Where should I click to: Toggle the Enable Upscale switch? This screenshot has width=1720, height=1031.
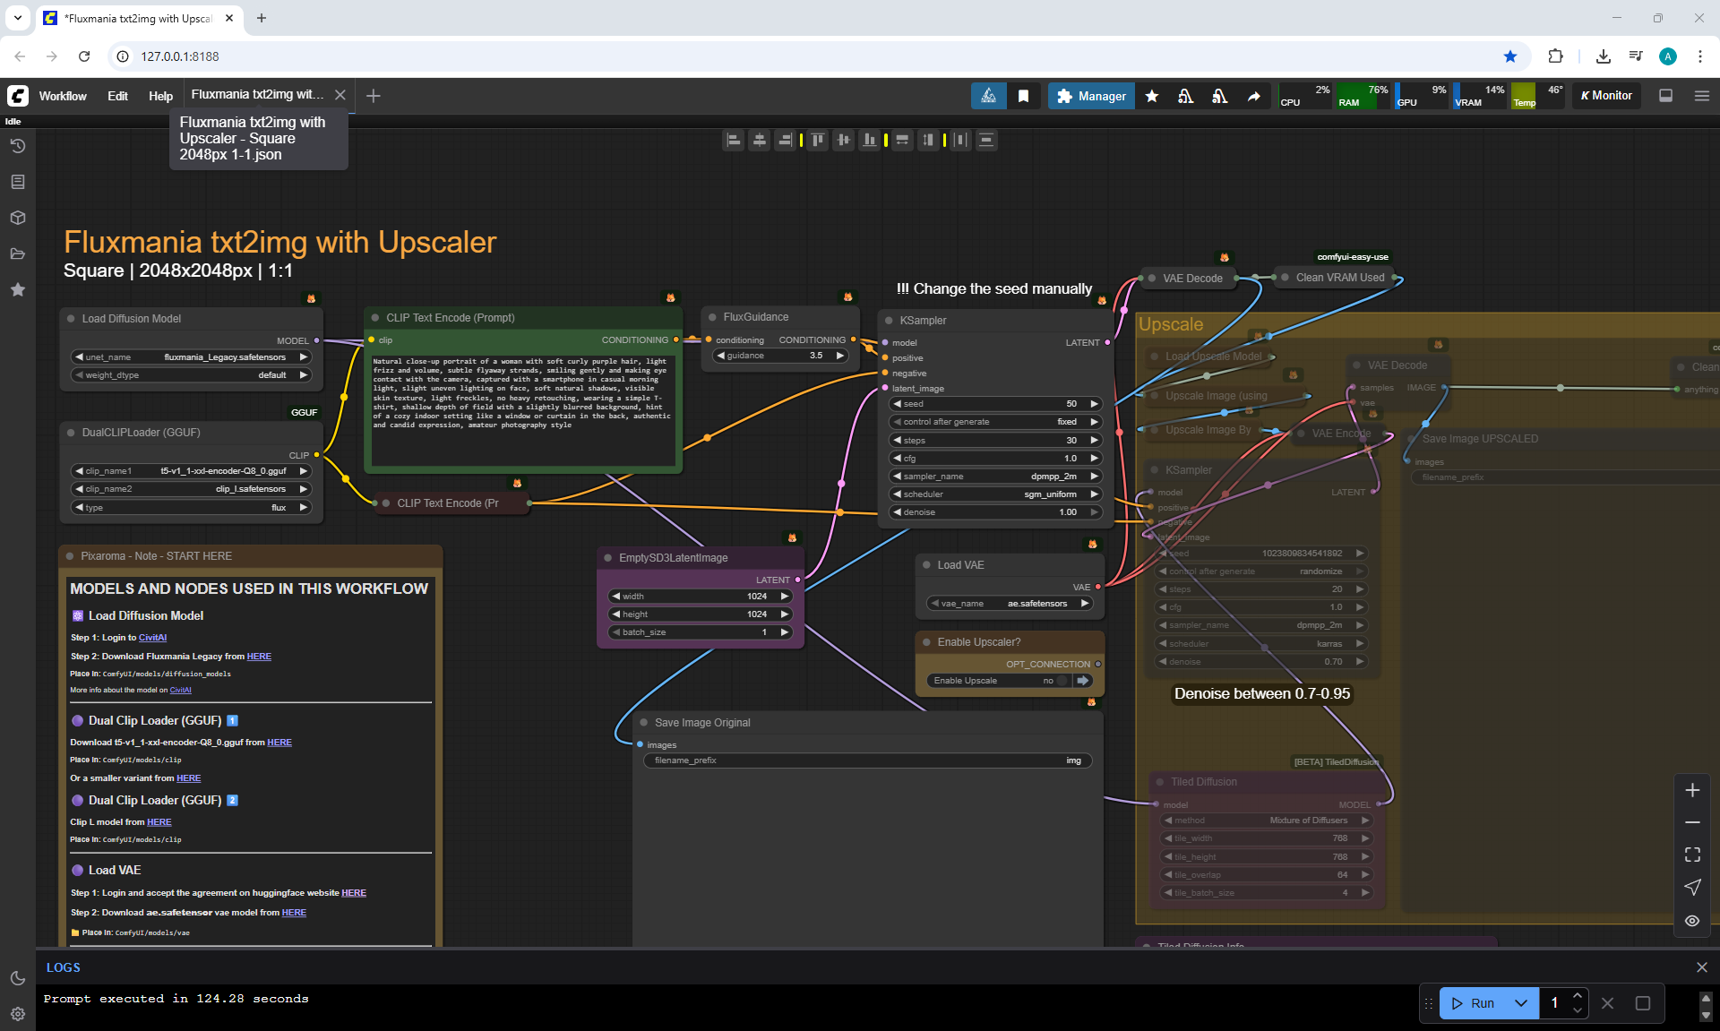click(x=1062, y=681)
